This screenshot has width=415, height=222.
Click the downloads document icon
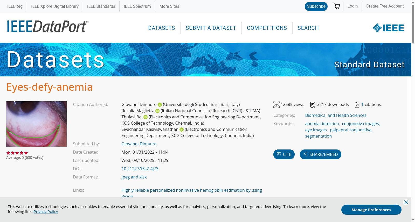coord(313,105)
